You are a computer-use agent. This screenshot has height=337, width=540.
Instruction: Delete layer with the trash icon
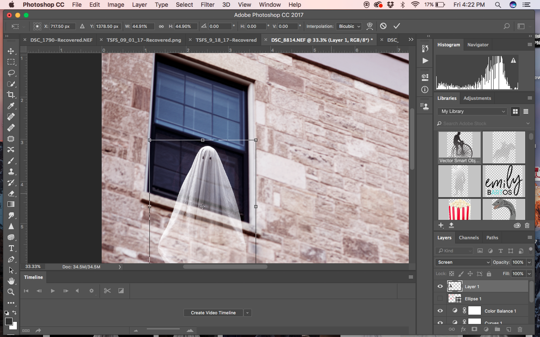520,329
